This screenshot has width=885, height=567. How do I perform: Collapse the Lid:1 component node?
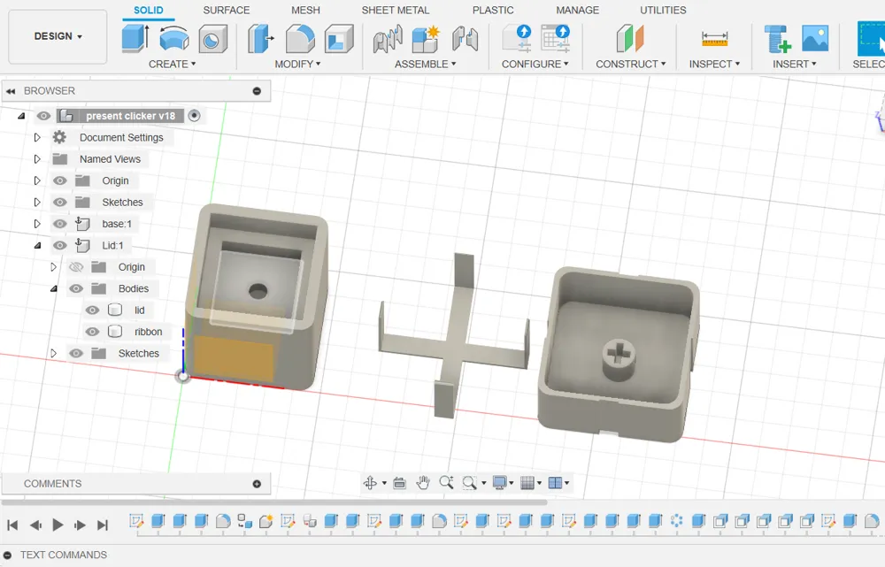click(37, 245)
